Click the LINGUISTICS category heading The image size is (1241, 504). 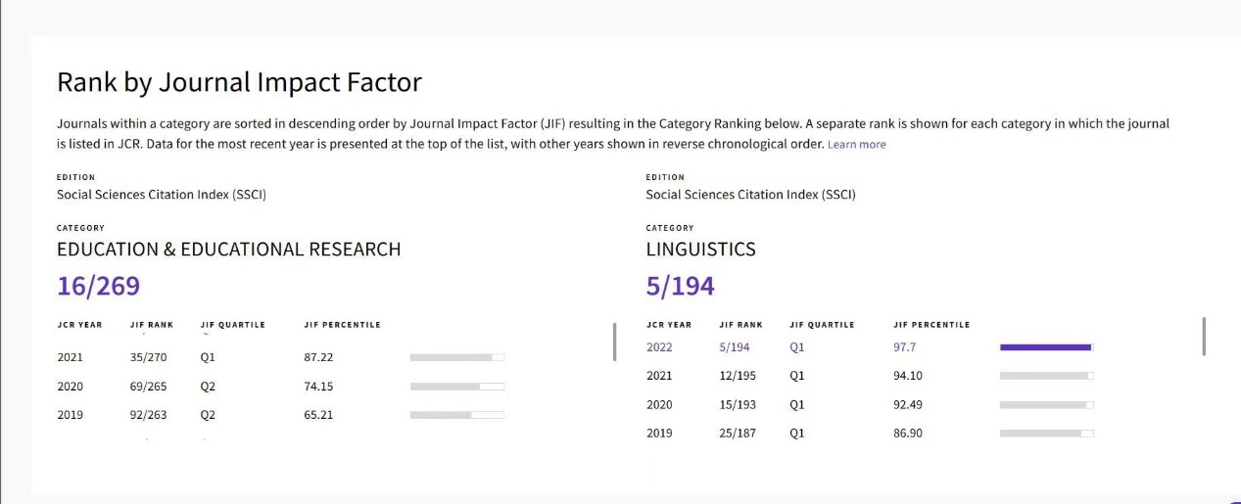[700, 250]
